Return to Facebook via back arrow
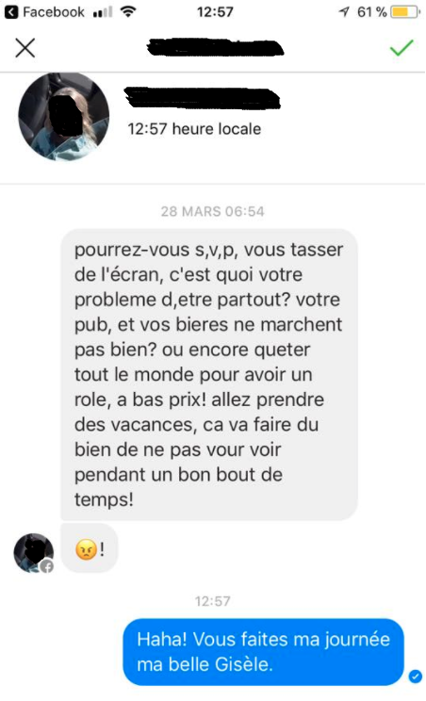The width and height of the screenshot is (426, 701). 11,12
